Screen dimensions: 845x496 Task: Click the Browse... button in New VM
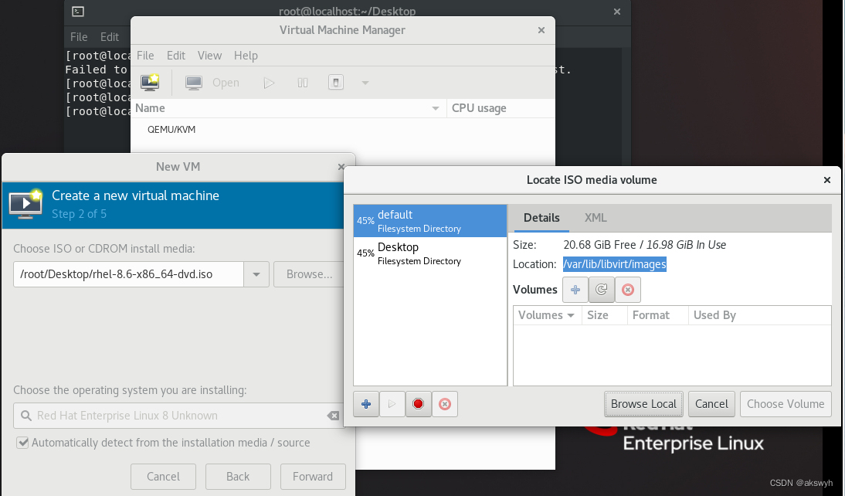point(309,274)
